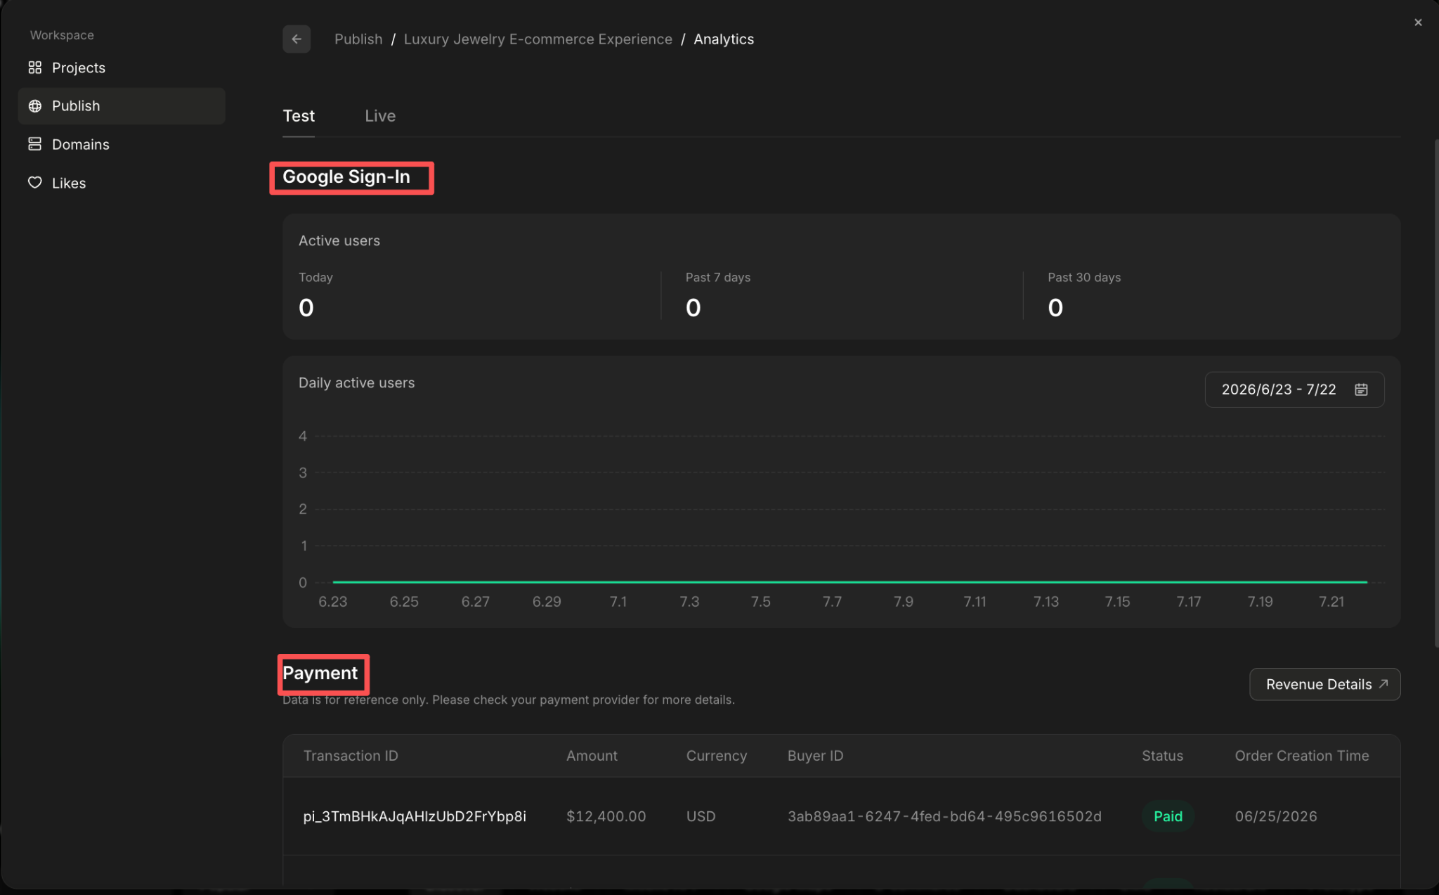Click the green line in the chart
1439x895 pixels.
click(850, 582)
